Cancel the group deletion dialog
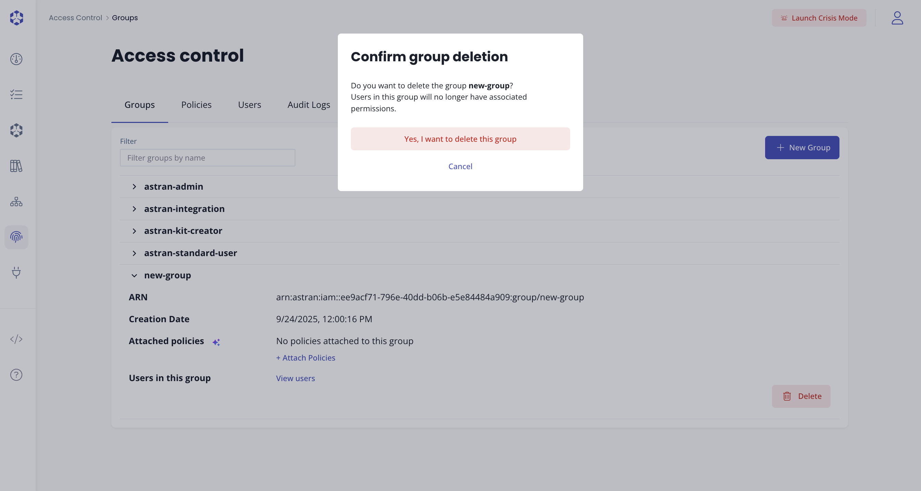921x491 pixels. click(x=460, y=166)
